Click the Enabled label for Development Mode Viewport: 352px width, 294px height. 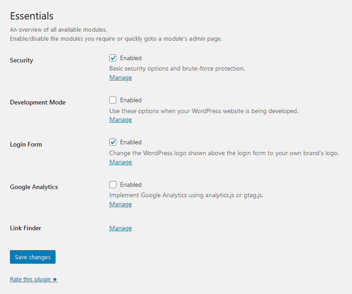pos(131,100)
